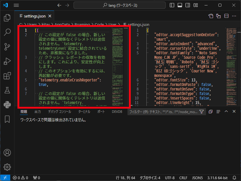This screenshot has width=241, height=181.
Task: Switch to the 問題 panel tab
Action: (x=24, y=112)
